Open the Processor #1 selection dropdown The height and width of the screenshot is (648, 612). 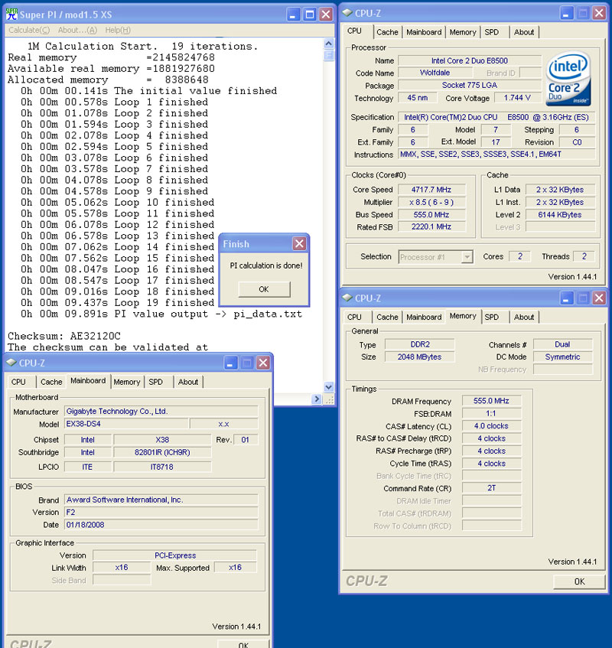tap(467, 256)
